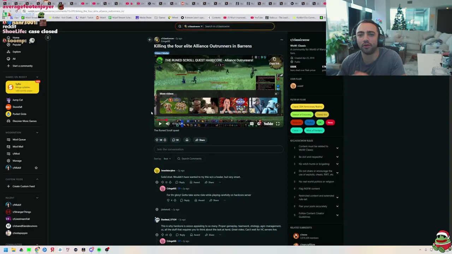Toggle closed captions on the video
The image size is (452, 254).
(x=251, y=124)
